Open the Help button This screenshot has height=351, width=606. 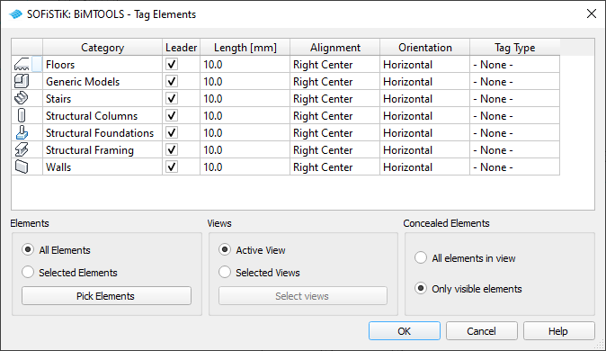[559, 331]
